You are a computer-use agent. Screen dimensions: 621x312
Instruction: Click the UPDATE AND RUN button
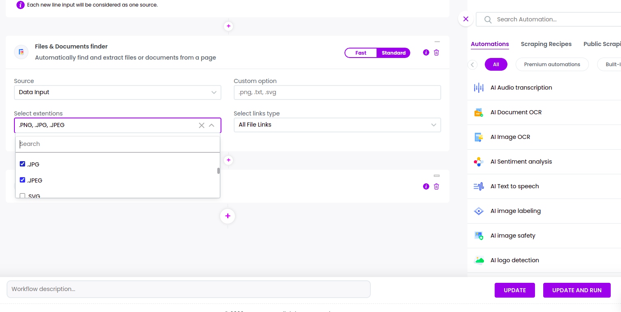pyautogui.click(x=577, y=290)
